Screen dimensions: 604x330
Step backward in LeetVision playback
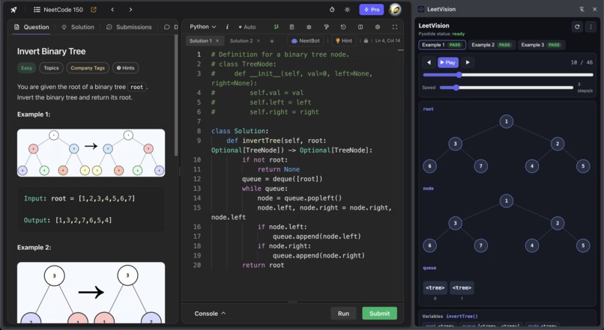[429, 62]
